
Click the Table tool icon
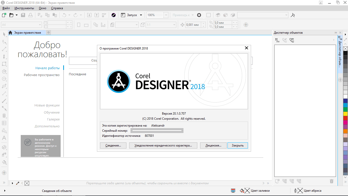4,123
